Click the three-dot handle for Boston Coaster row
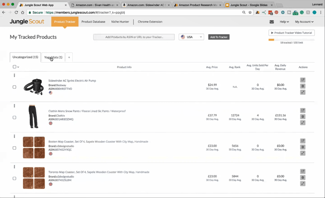The width and height of the screenshot is (325, 198). pyautogui.click(x=14, y=136)
